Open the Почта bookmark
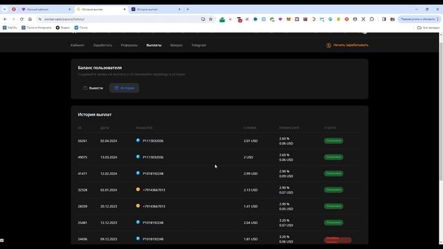 click(x=81, y=28)
